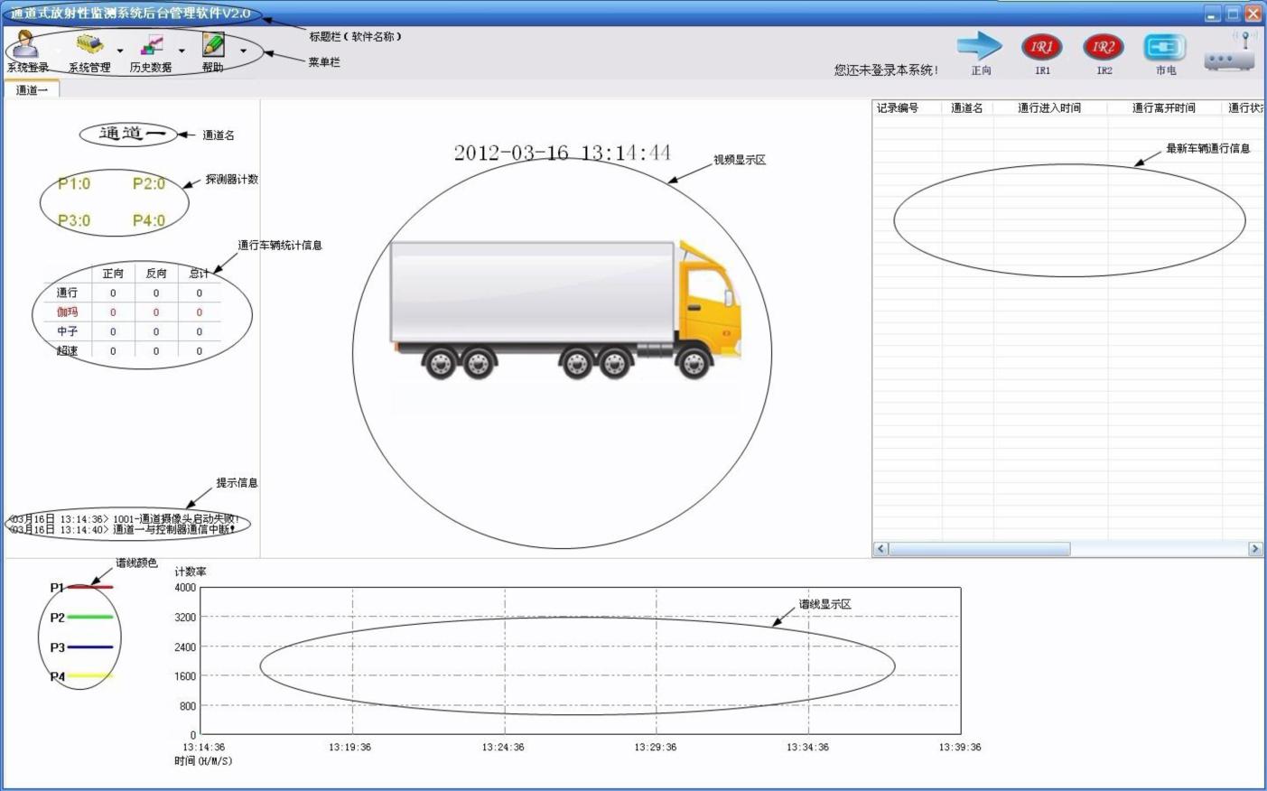1267x791 pixels.
Task: Click the wireless controller device icon
Action: (x=1230, y=52)
